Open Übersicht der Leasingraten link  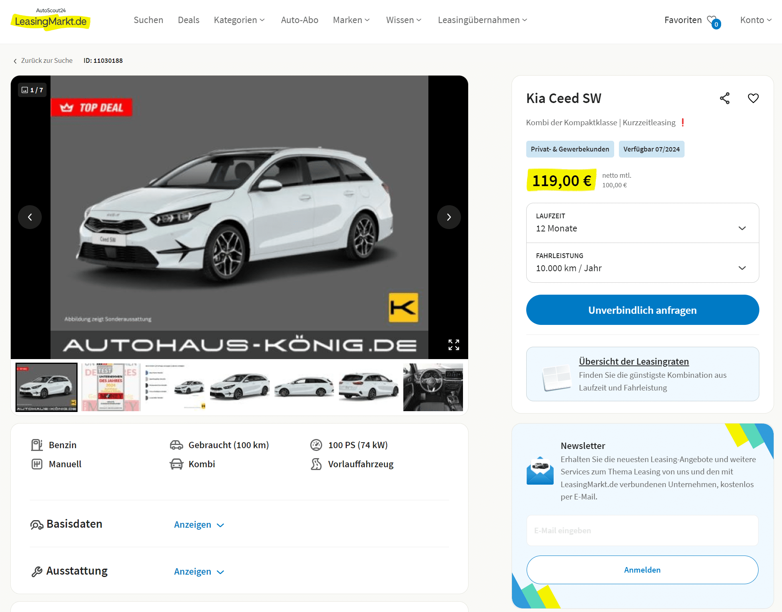click(x=634, y=361)
